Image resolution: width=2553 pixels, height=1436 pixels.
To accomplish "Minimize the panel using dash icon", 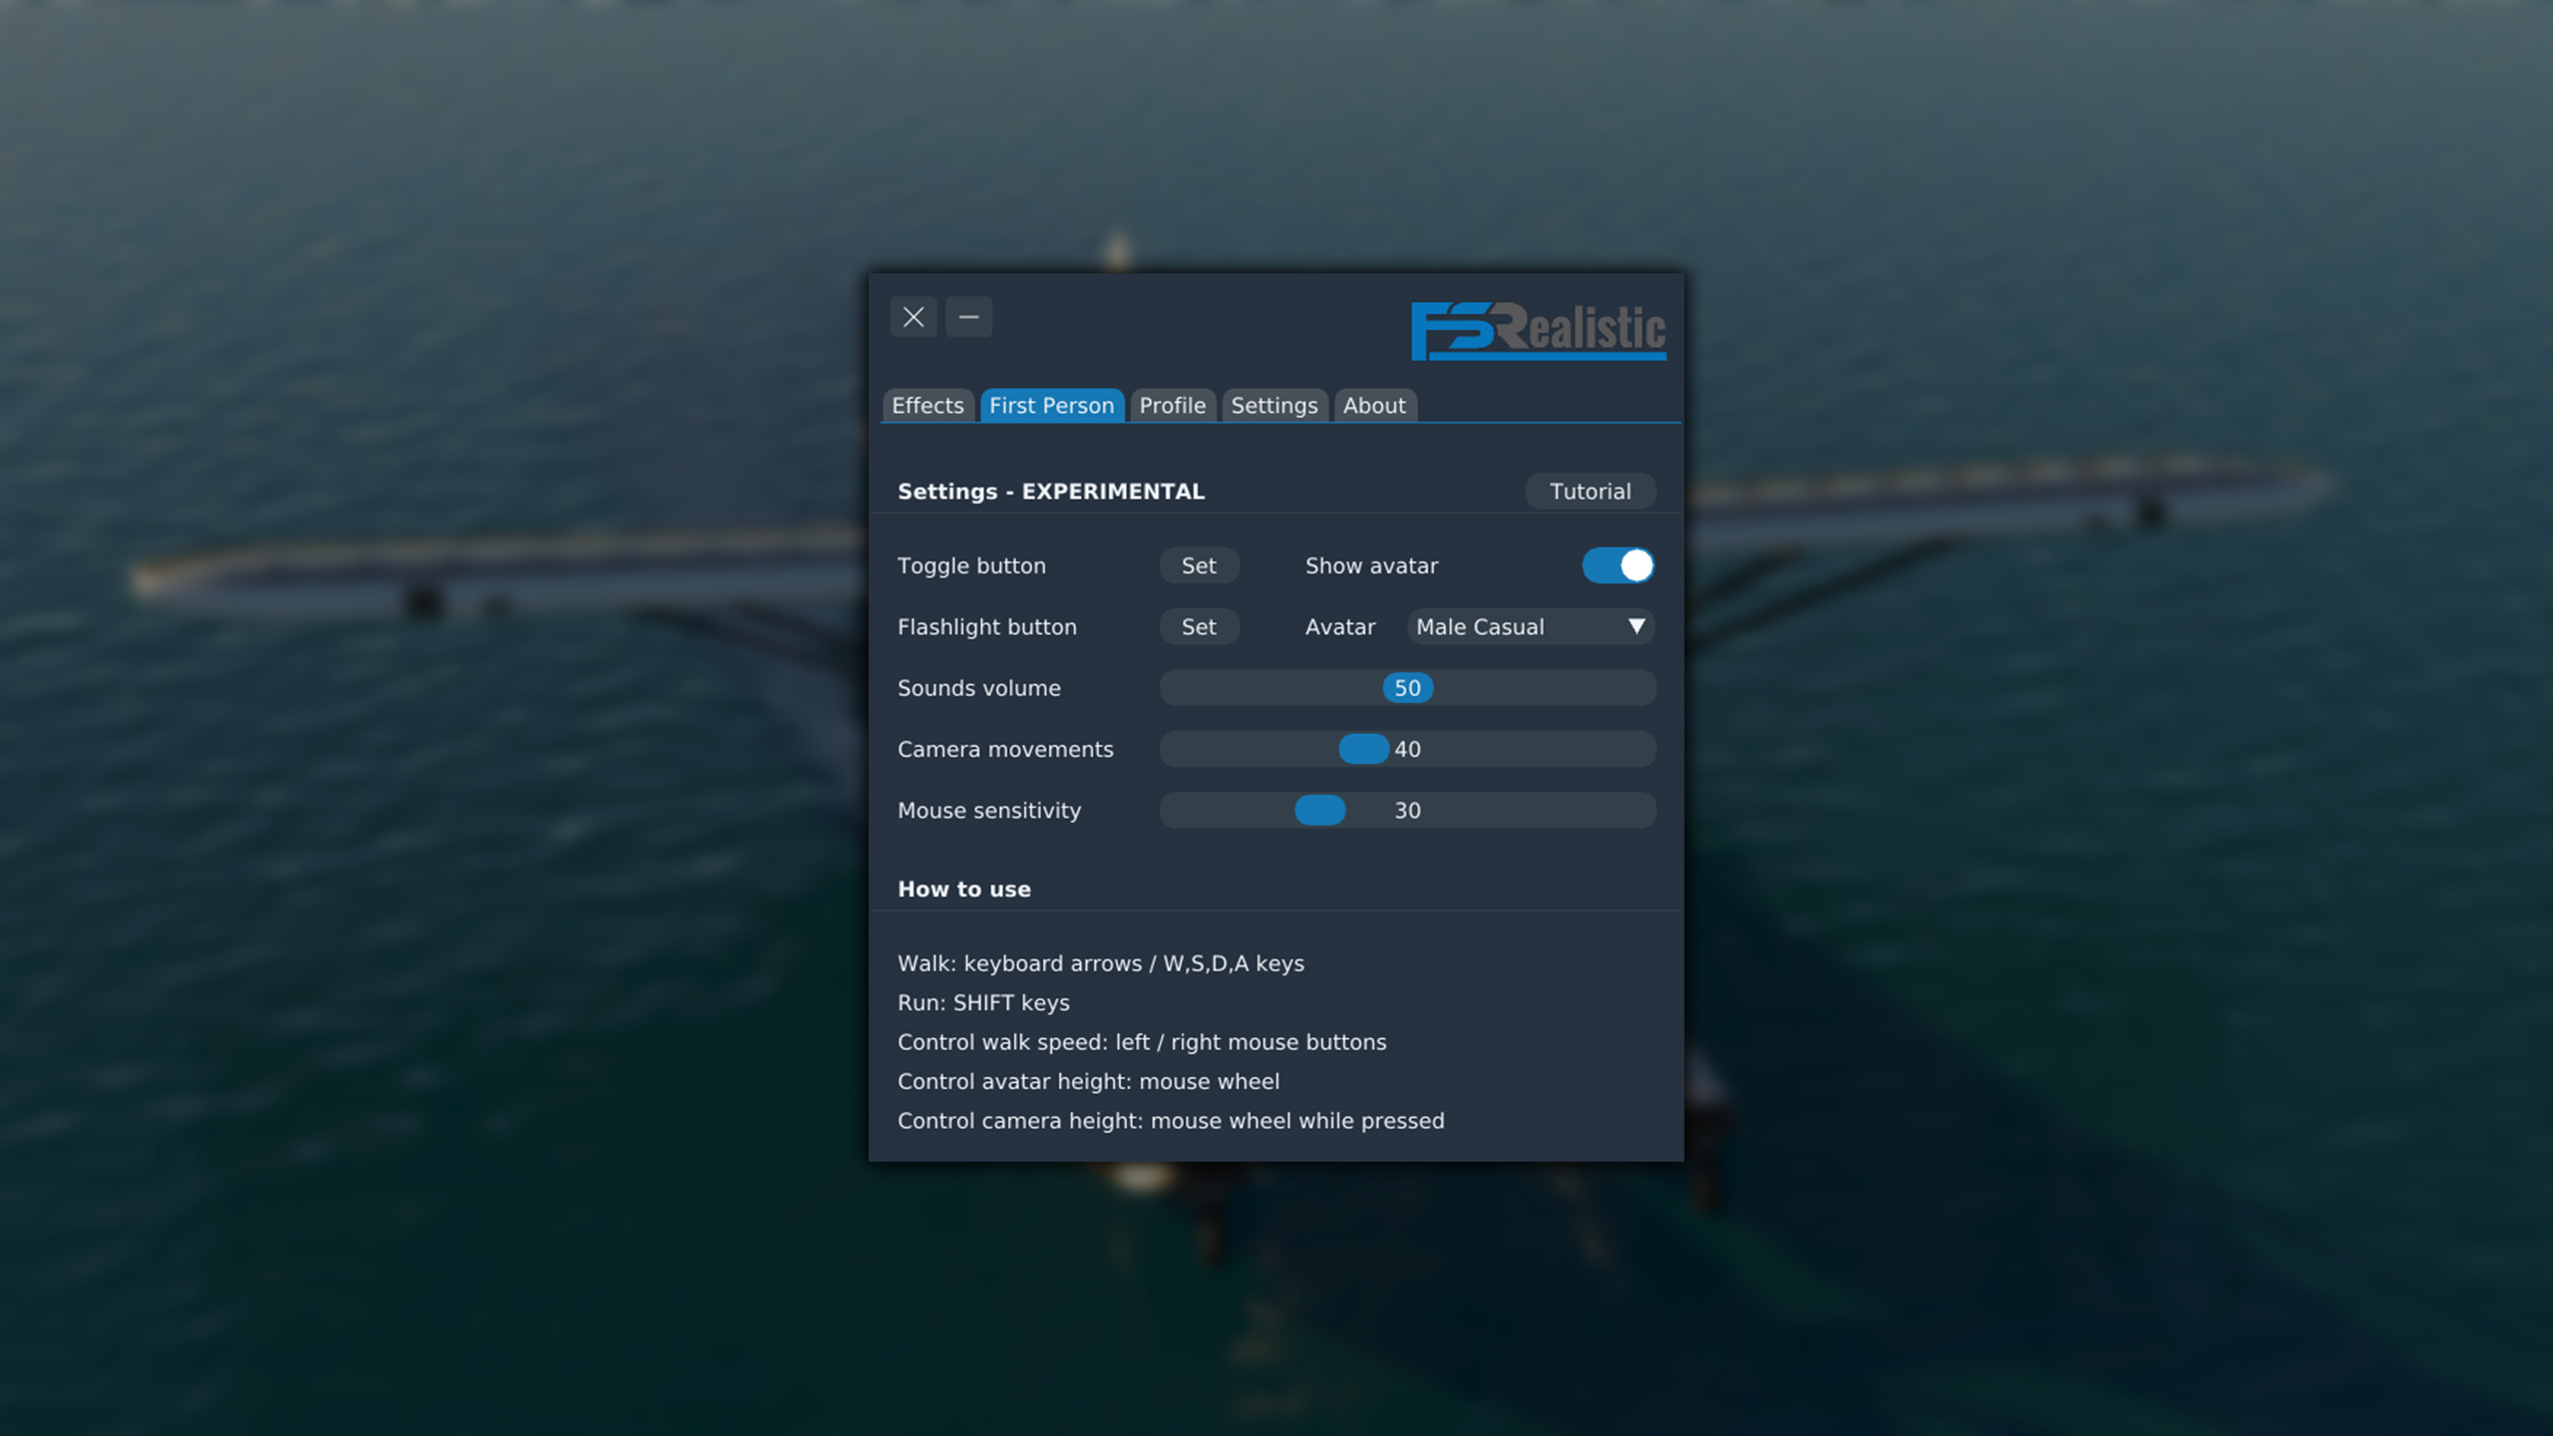I will (x=968, y=317).
